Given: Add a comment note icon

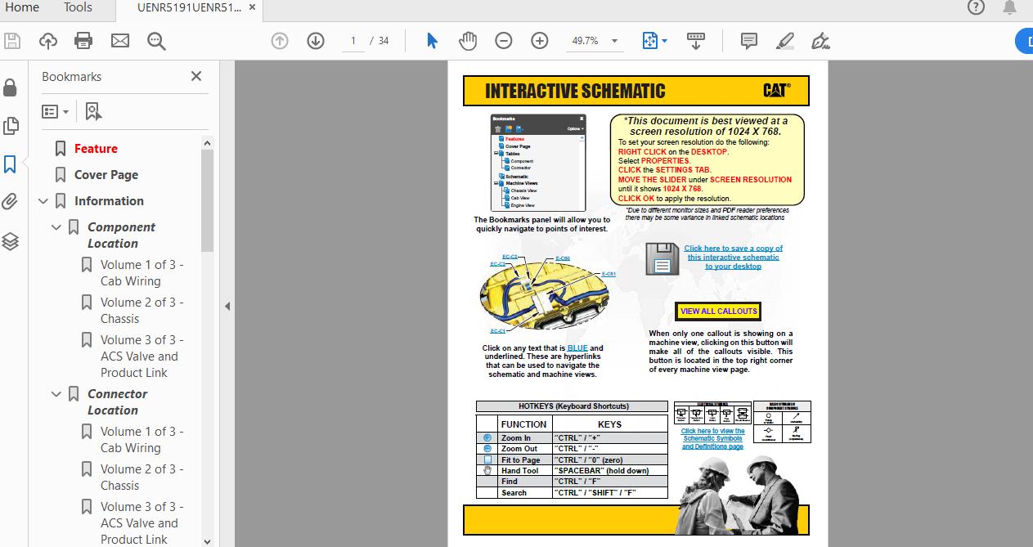Looking at the screenshot, I should (748, 41).
